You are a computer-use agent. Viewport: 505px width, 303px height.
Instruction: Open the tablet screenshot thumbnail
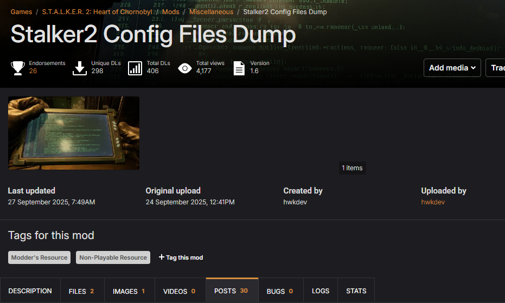74,133
